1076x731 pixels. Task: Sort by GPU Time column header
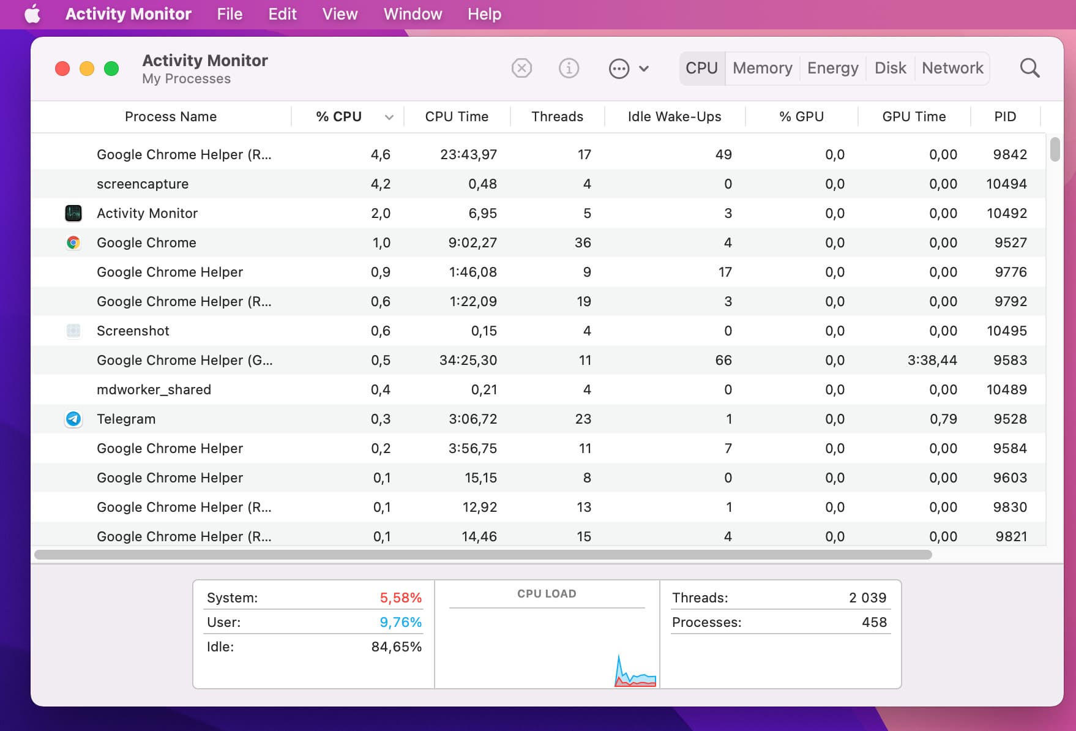[x=914, y=116]
